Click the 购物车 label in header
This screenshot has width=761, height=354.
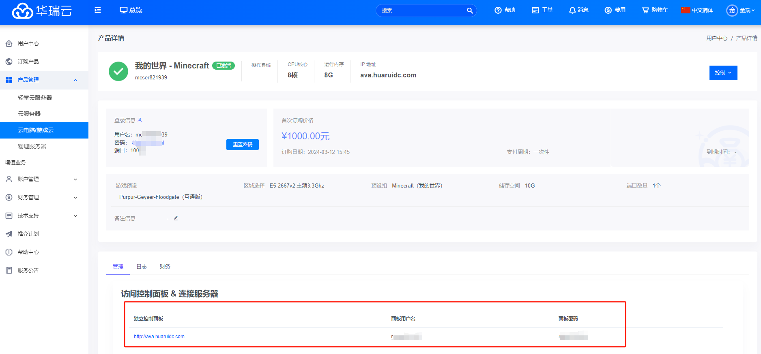click(x=660, y=10)
